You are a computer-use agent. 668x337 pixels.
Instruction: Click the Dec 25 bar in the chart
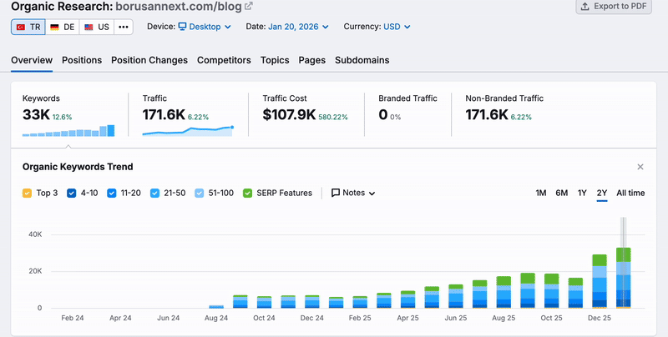(600, 282)
